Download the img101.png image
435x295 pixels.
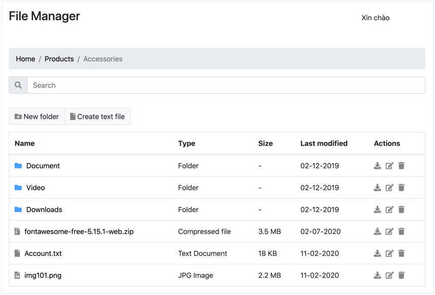[x=377, y=275]
